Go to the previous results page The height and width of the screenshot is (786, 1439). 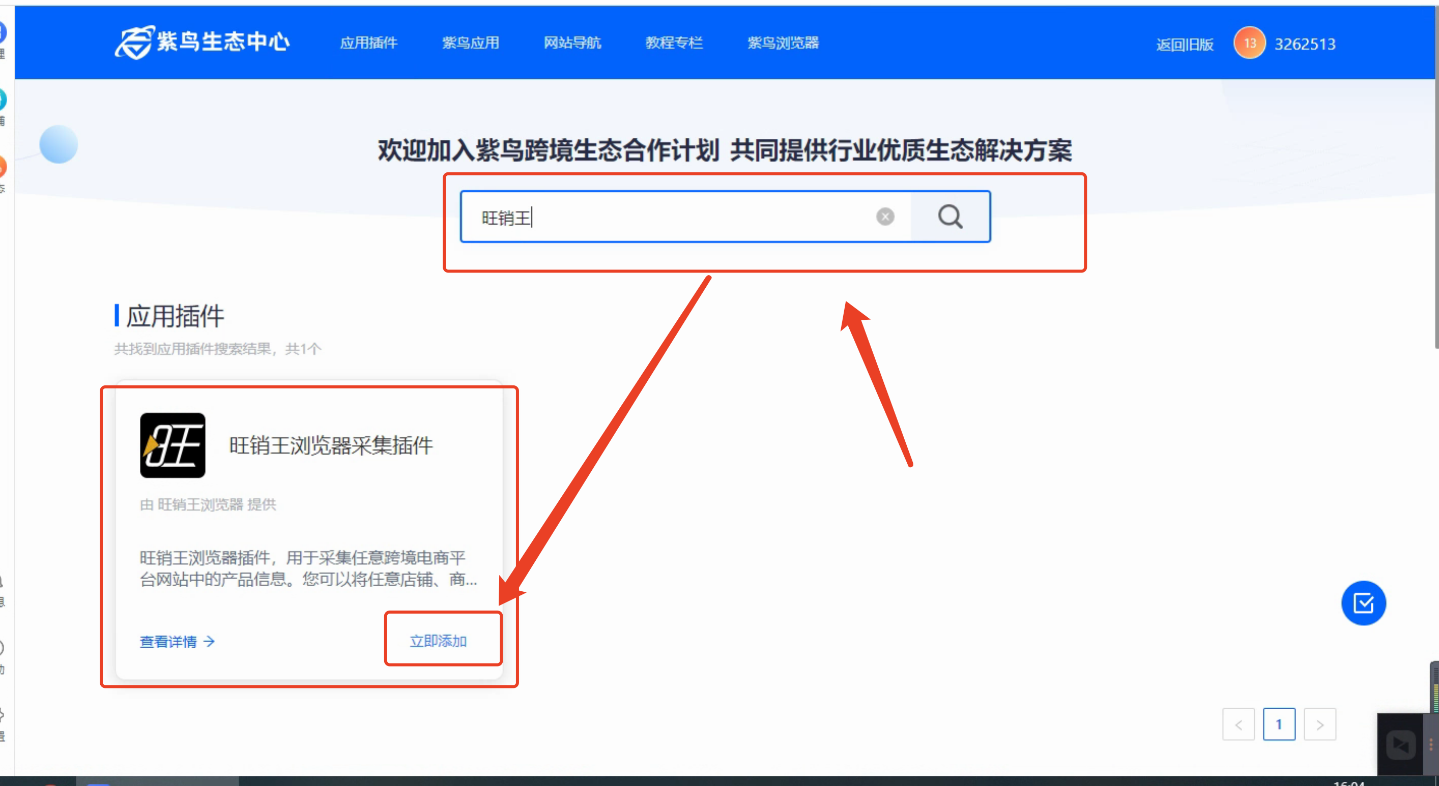[x=1239, y=724]
